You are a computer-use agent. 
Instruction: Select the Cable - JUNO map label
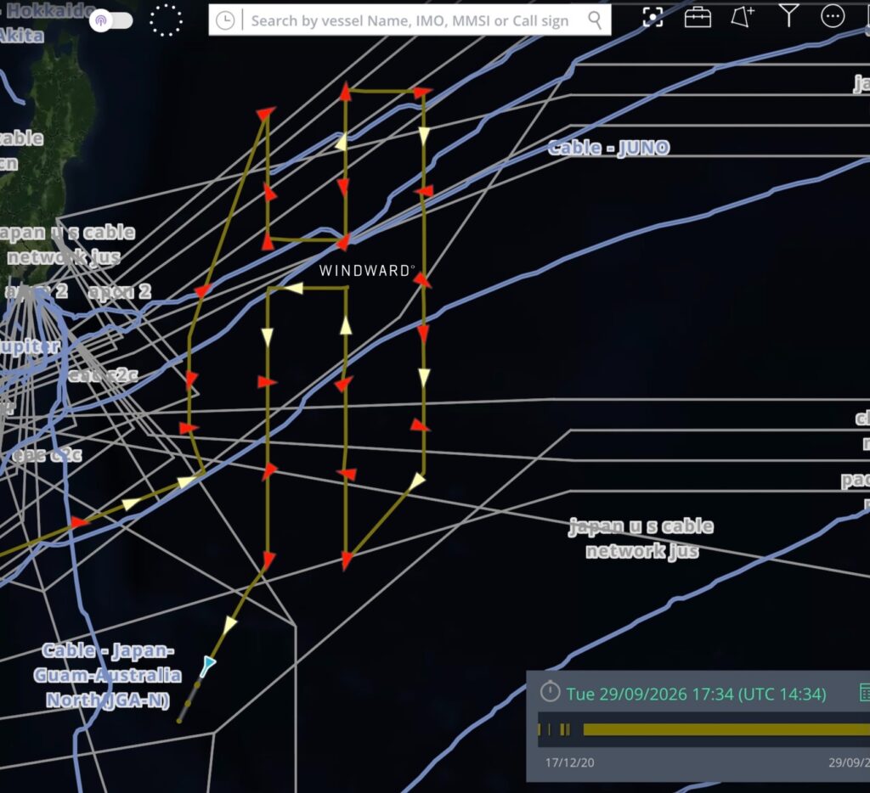[x=608, y=148]
